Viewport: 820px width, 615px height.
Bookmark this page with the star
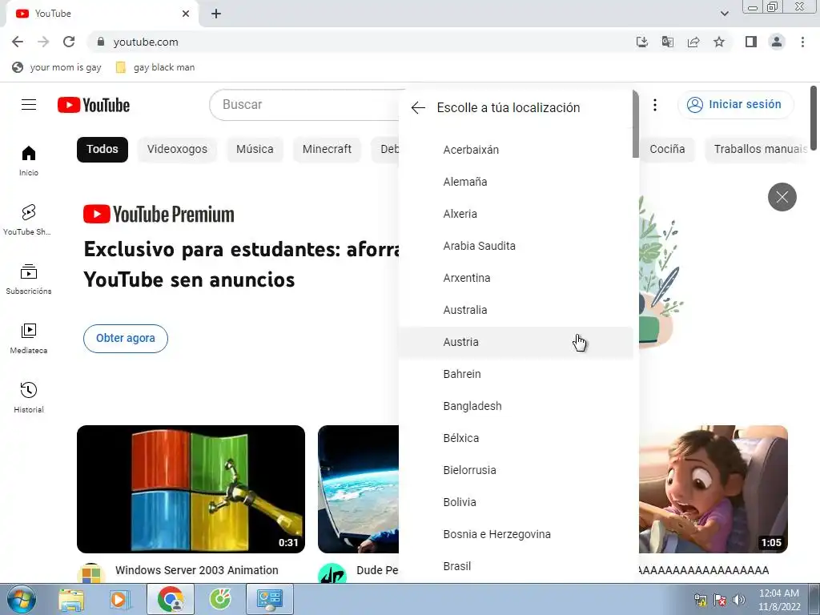pyautogui.click(x=719, y=42)
